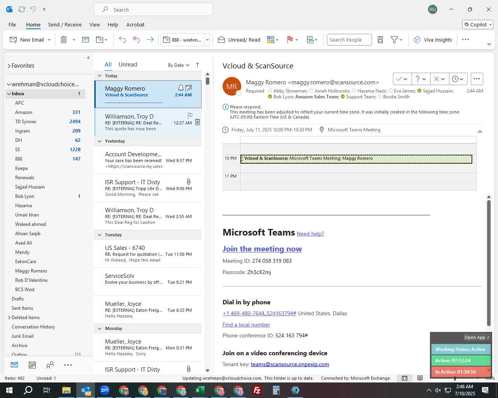The height and width of the screenshot is (398, 498).
Task: Switch to Normal view icon in status bar
Action: coord(405,378)
